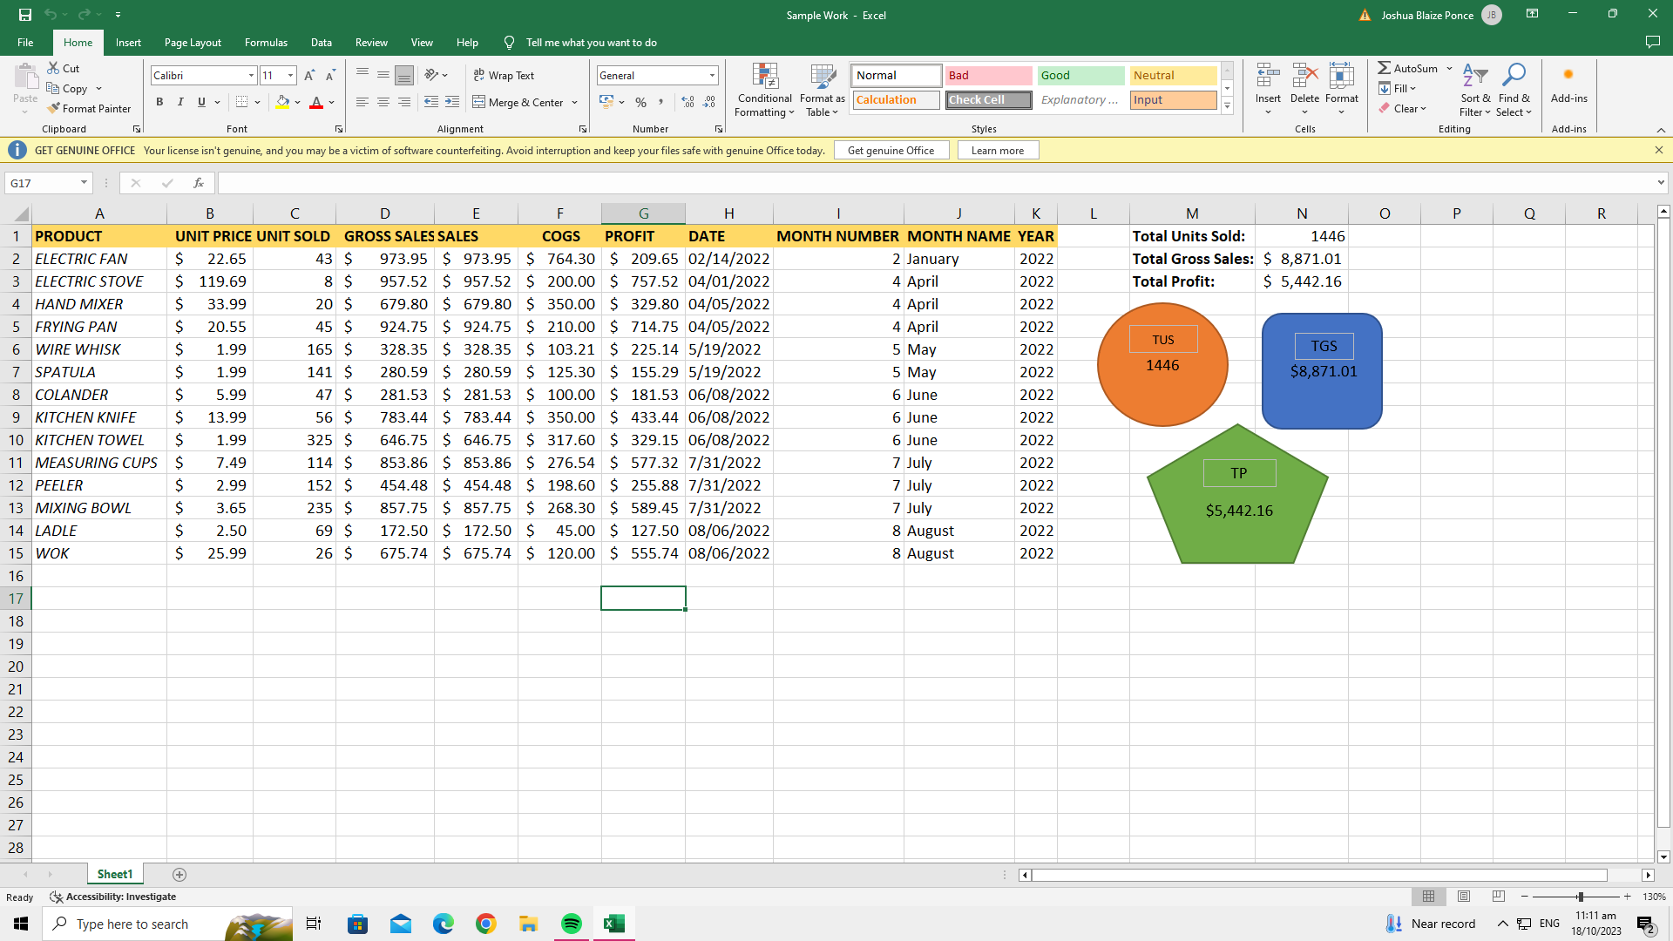Open Format as Table gallery
The width and height of the screenshot is (1673, 941).
(x=822, y=90)
